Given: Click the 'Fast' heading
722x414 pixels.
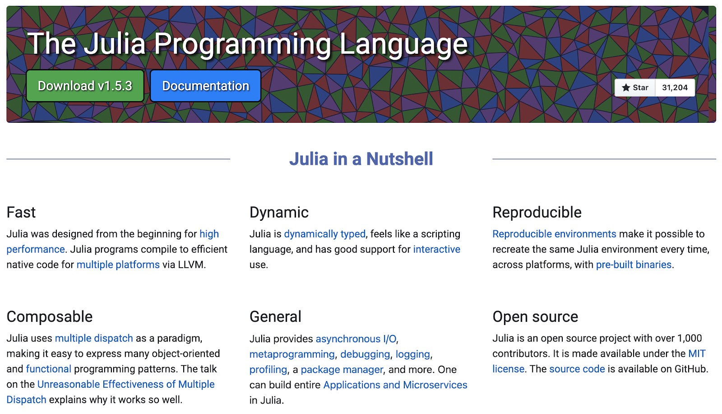Looking at the screenshot, I should coord(21,212).
